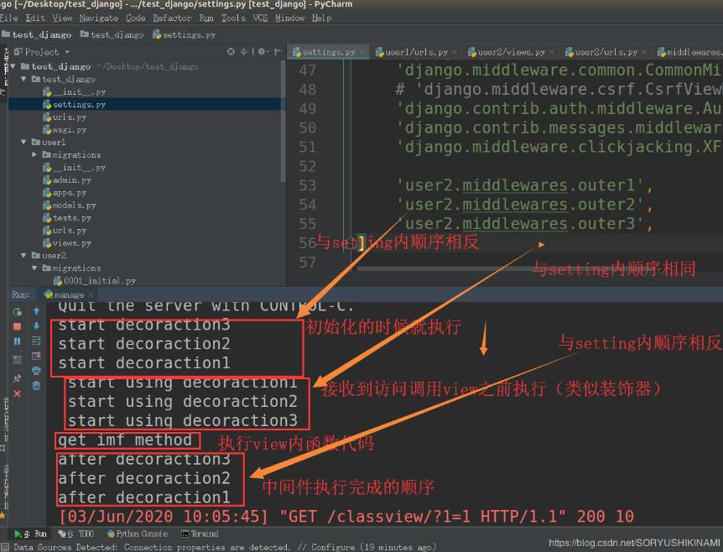Open the Project panel settings gear
Screen dimensions: 723x552
262,52
